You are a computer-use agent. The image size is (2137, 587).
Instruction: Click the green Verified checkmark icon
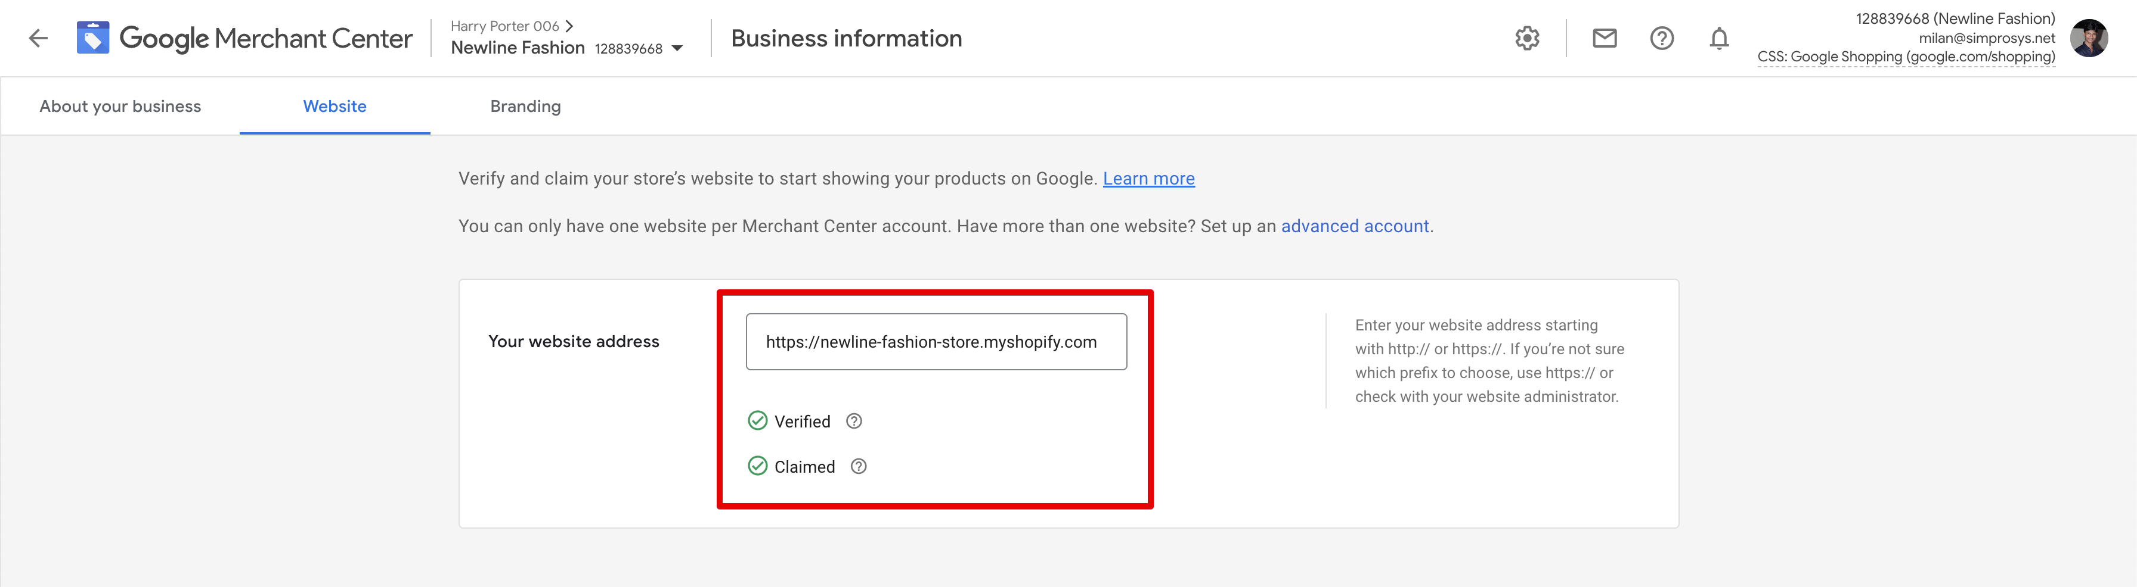pos(757,420)
